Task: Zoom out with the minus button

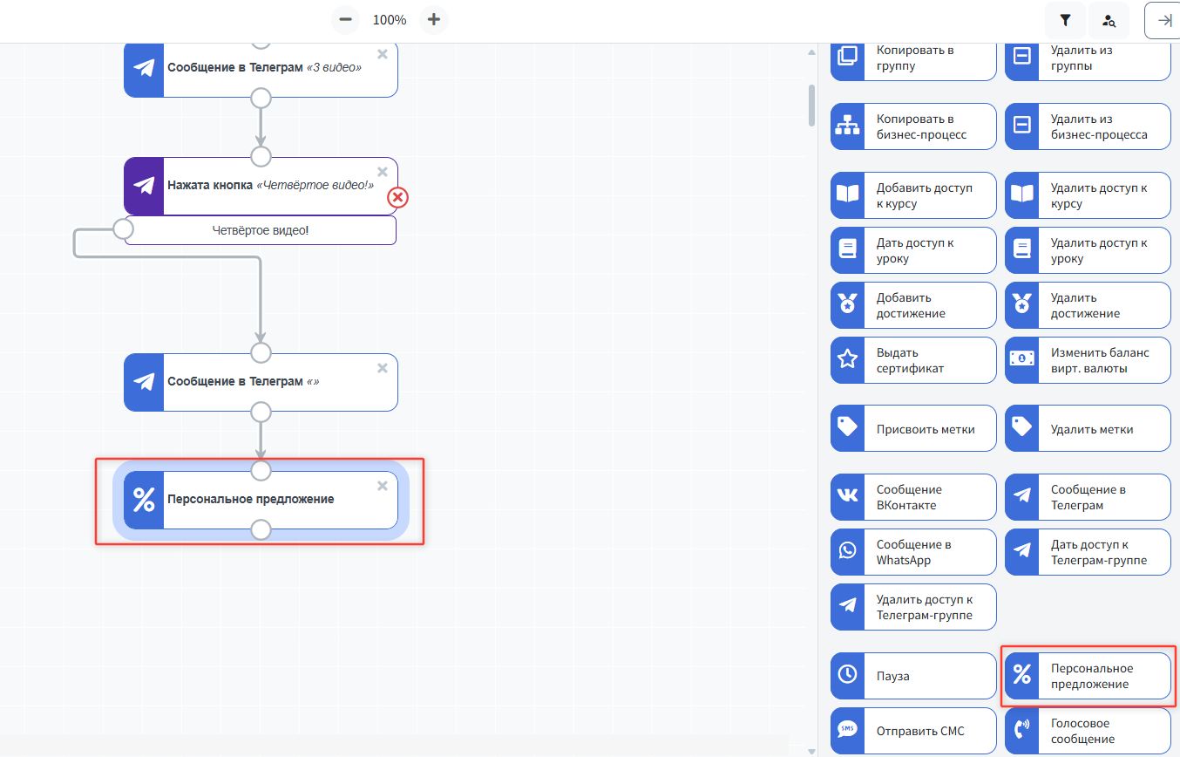Action: [345, 20]
